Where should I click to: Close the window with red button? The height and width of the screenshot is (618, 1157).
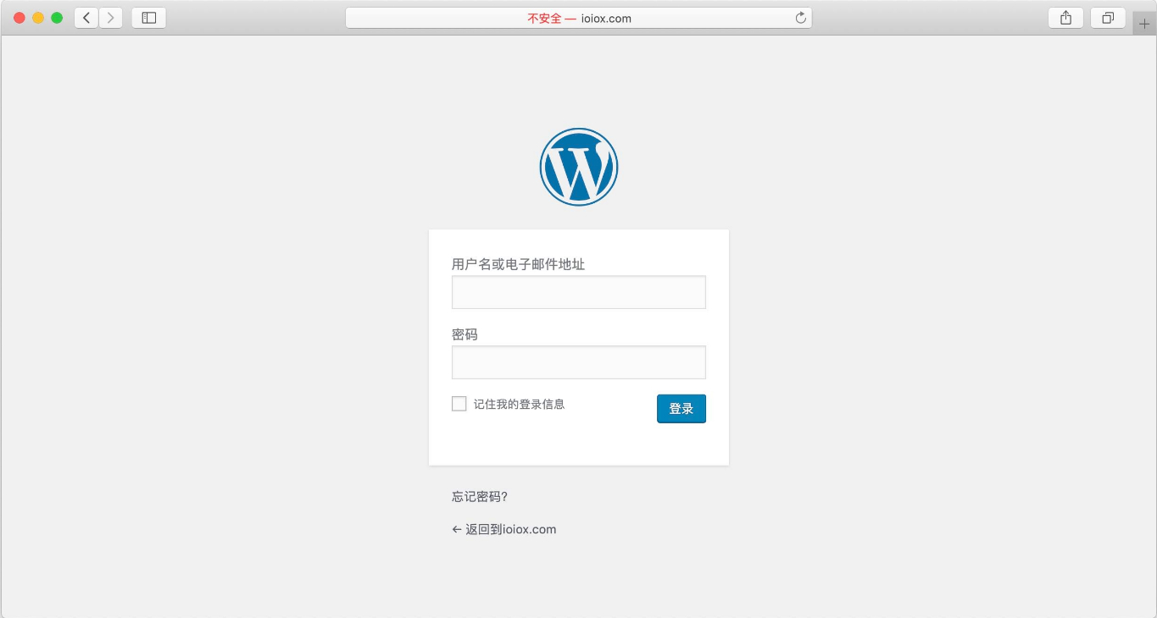(19, 18)
